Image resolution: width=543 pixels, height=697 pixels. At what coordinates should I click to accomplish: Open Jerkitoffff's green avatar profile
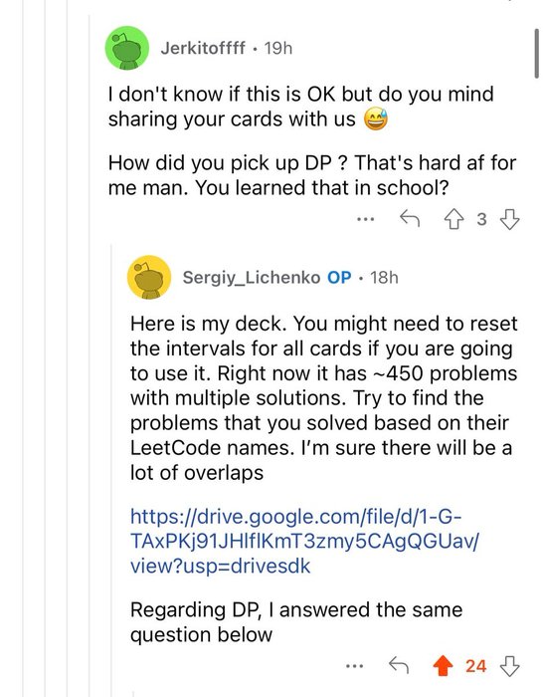pyautogui.click(x=127, y=48)
